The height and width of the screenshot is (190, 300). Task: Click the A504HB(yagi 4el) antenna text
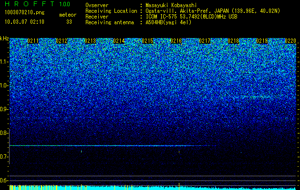pyautogui.click(x=168, y=22)
